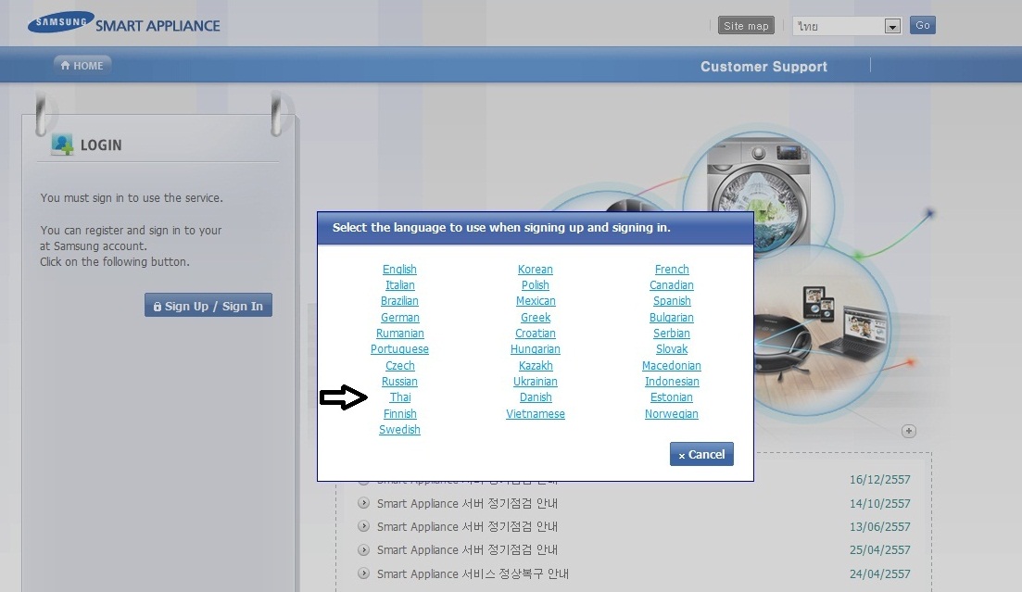The width and height of the screenshot is (1022, 592).
Task: Choose Italian from the language list
Action: click(x=399, y=285)
